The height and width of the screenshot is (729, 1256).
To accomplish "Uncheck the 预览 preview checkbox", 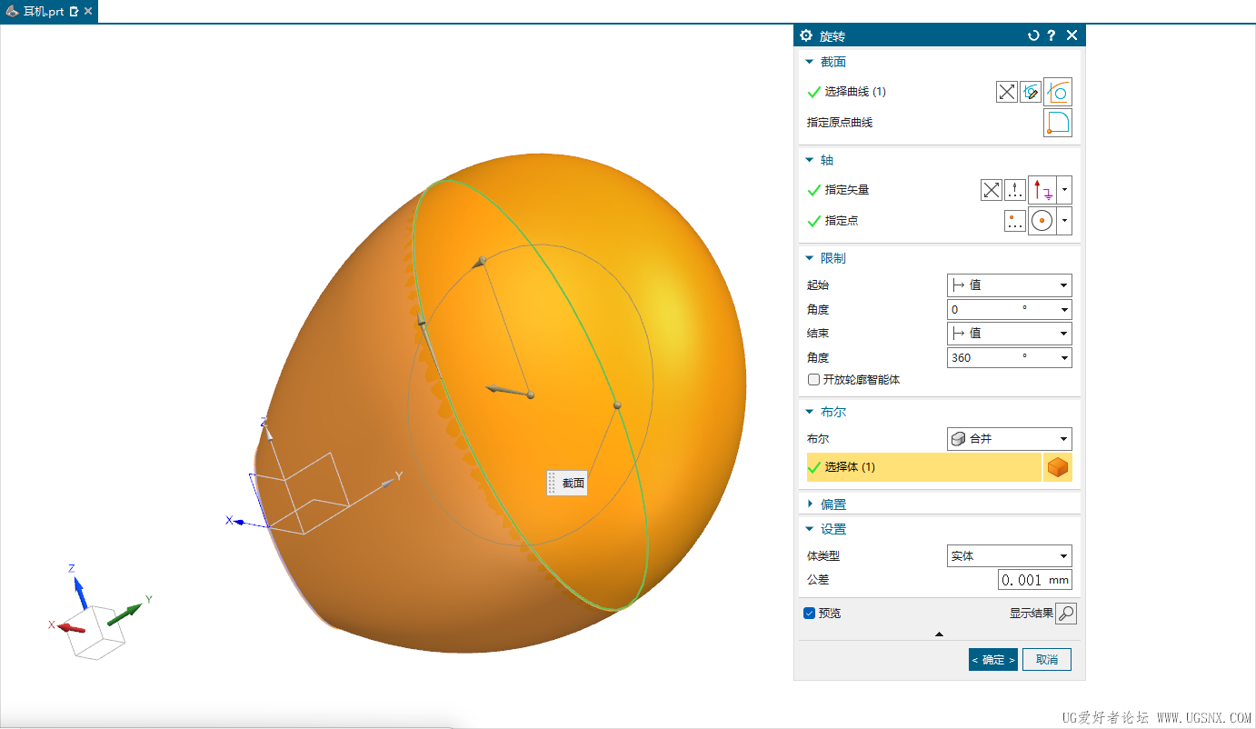I will click(810, 614).
